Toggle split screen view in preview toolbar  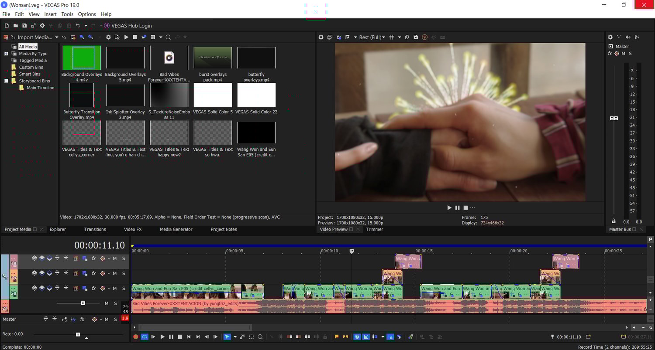tap(348, 37)
